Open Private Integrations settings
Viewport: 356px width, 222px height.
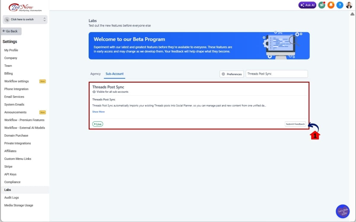(18, 143)
